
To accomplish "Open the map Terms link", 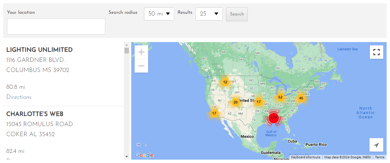I will [380, 157].
